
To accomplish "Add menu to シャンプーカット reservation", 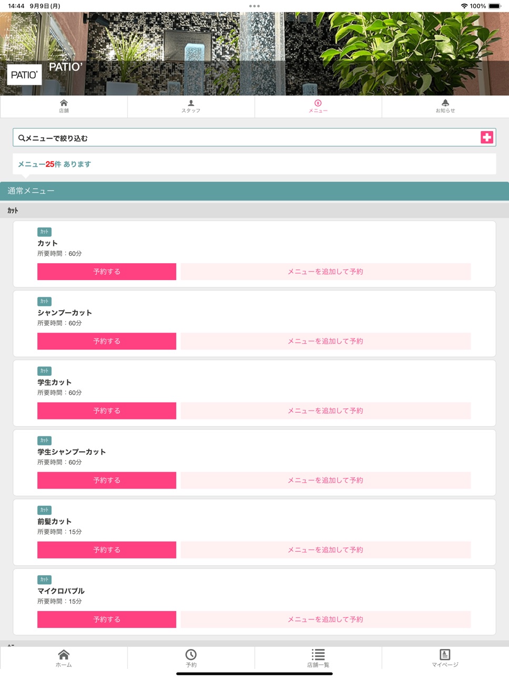I will pos(325,341).
